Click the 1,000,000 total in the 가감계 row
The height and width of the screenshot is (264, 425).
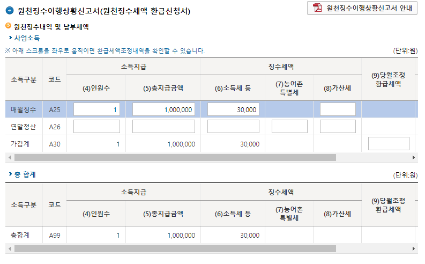click(181, 144)
